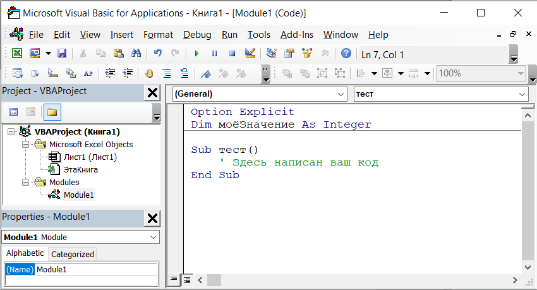The height and width of the screenshot is (290, 537).
Task: Click the Paste clipboard icon
Action: (119, 53)
